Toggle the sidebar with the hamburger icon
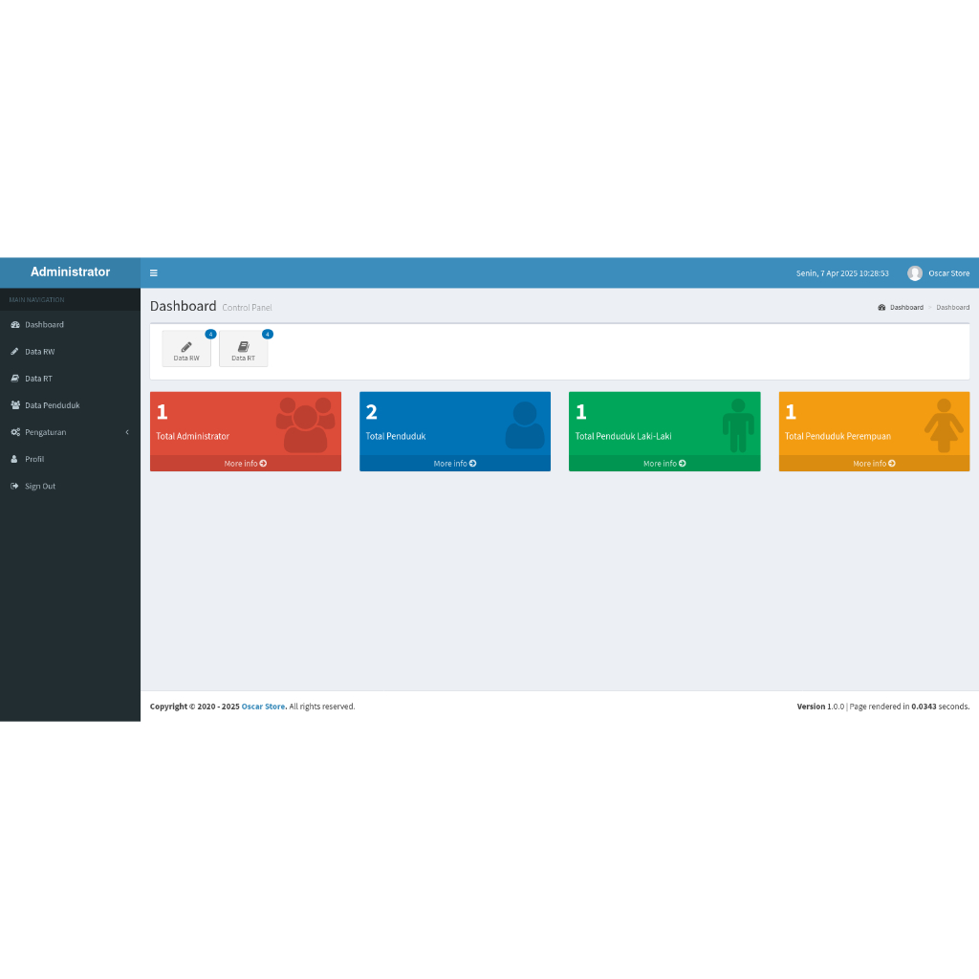 click(x=154, y=272)
